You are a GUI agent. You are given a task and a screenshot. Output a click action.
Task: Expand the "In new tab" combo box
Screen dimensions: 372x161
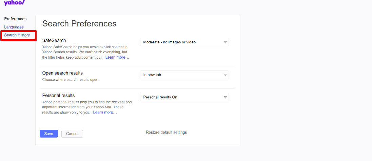[x=184, y=75]
